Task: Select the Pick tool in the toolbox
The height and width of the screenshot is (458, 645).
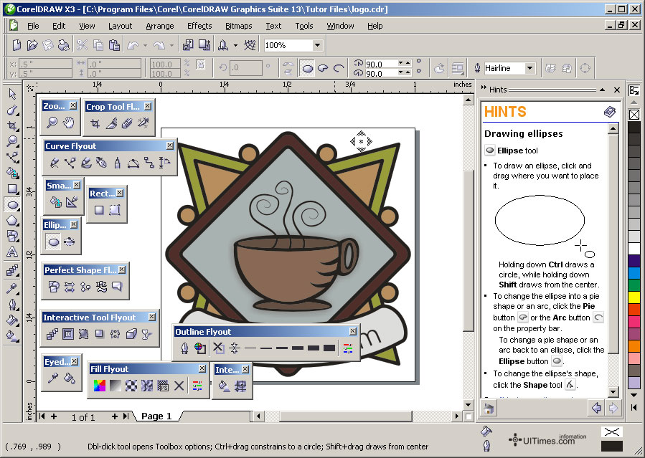Action: pos(12,94)
